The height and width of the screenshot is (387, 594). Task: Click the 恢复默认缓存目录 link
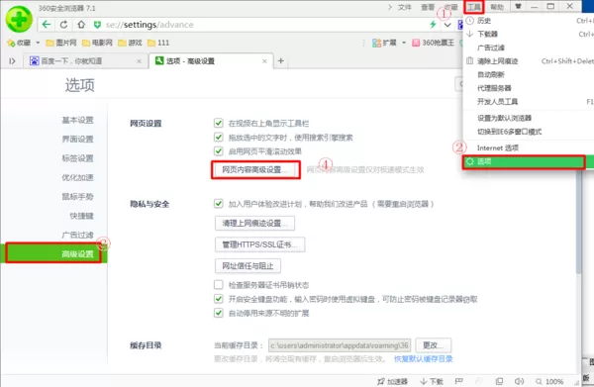(423, 359)
